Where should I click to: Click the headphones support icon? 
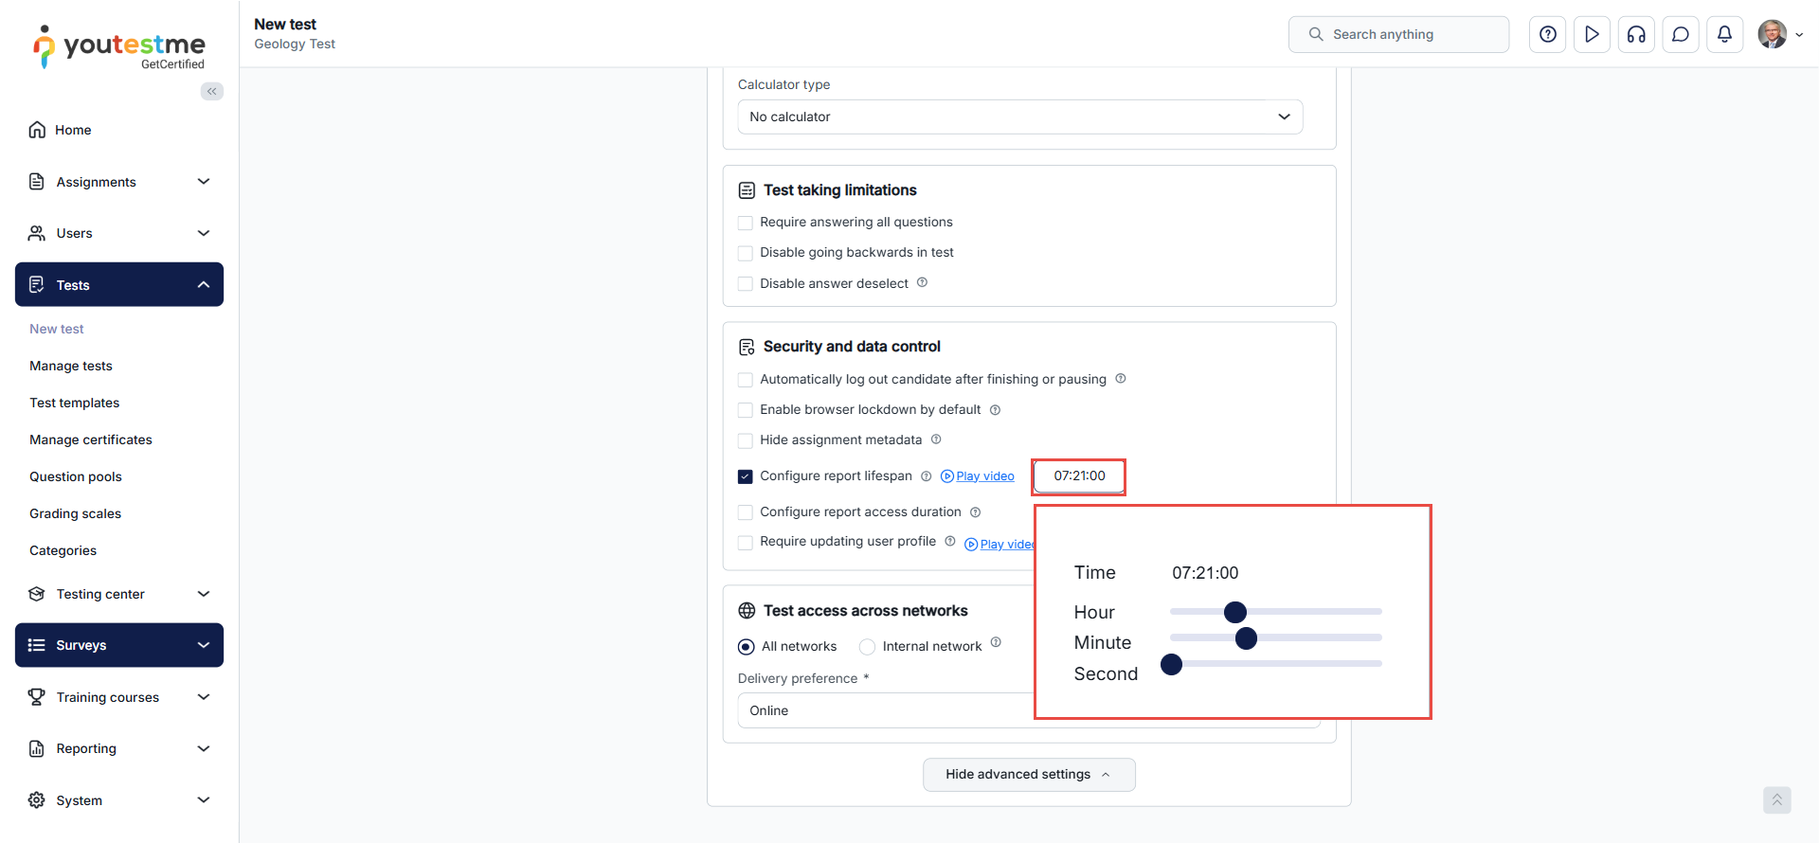[x=1636, y=35]
